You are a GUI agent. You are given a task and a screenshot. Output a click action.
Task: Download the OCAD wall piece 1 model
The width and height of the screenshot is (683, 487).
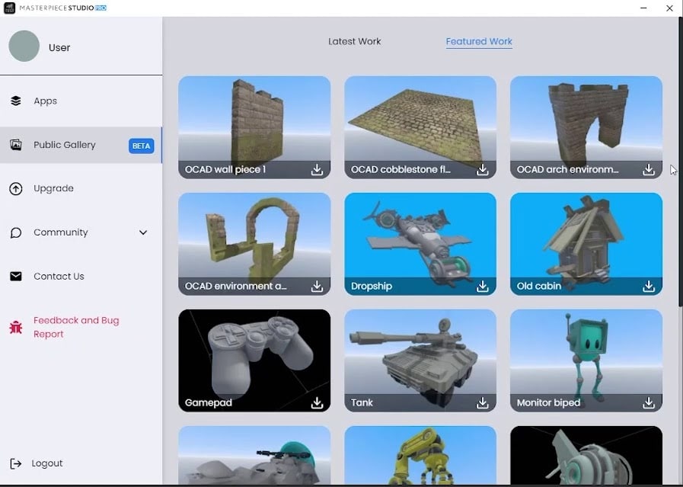pyautogui.click(x=316, y=170)
